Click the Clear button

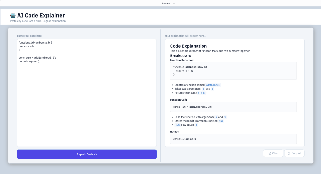(x=273, y=153)
